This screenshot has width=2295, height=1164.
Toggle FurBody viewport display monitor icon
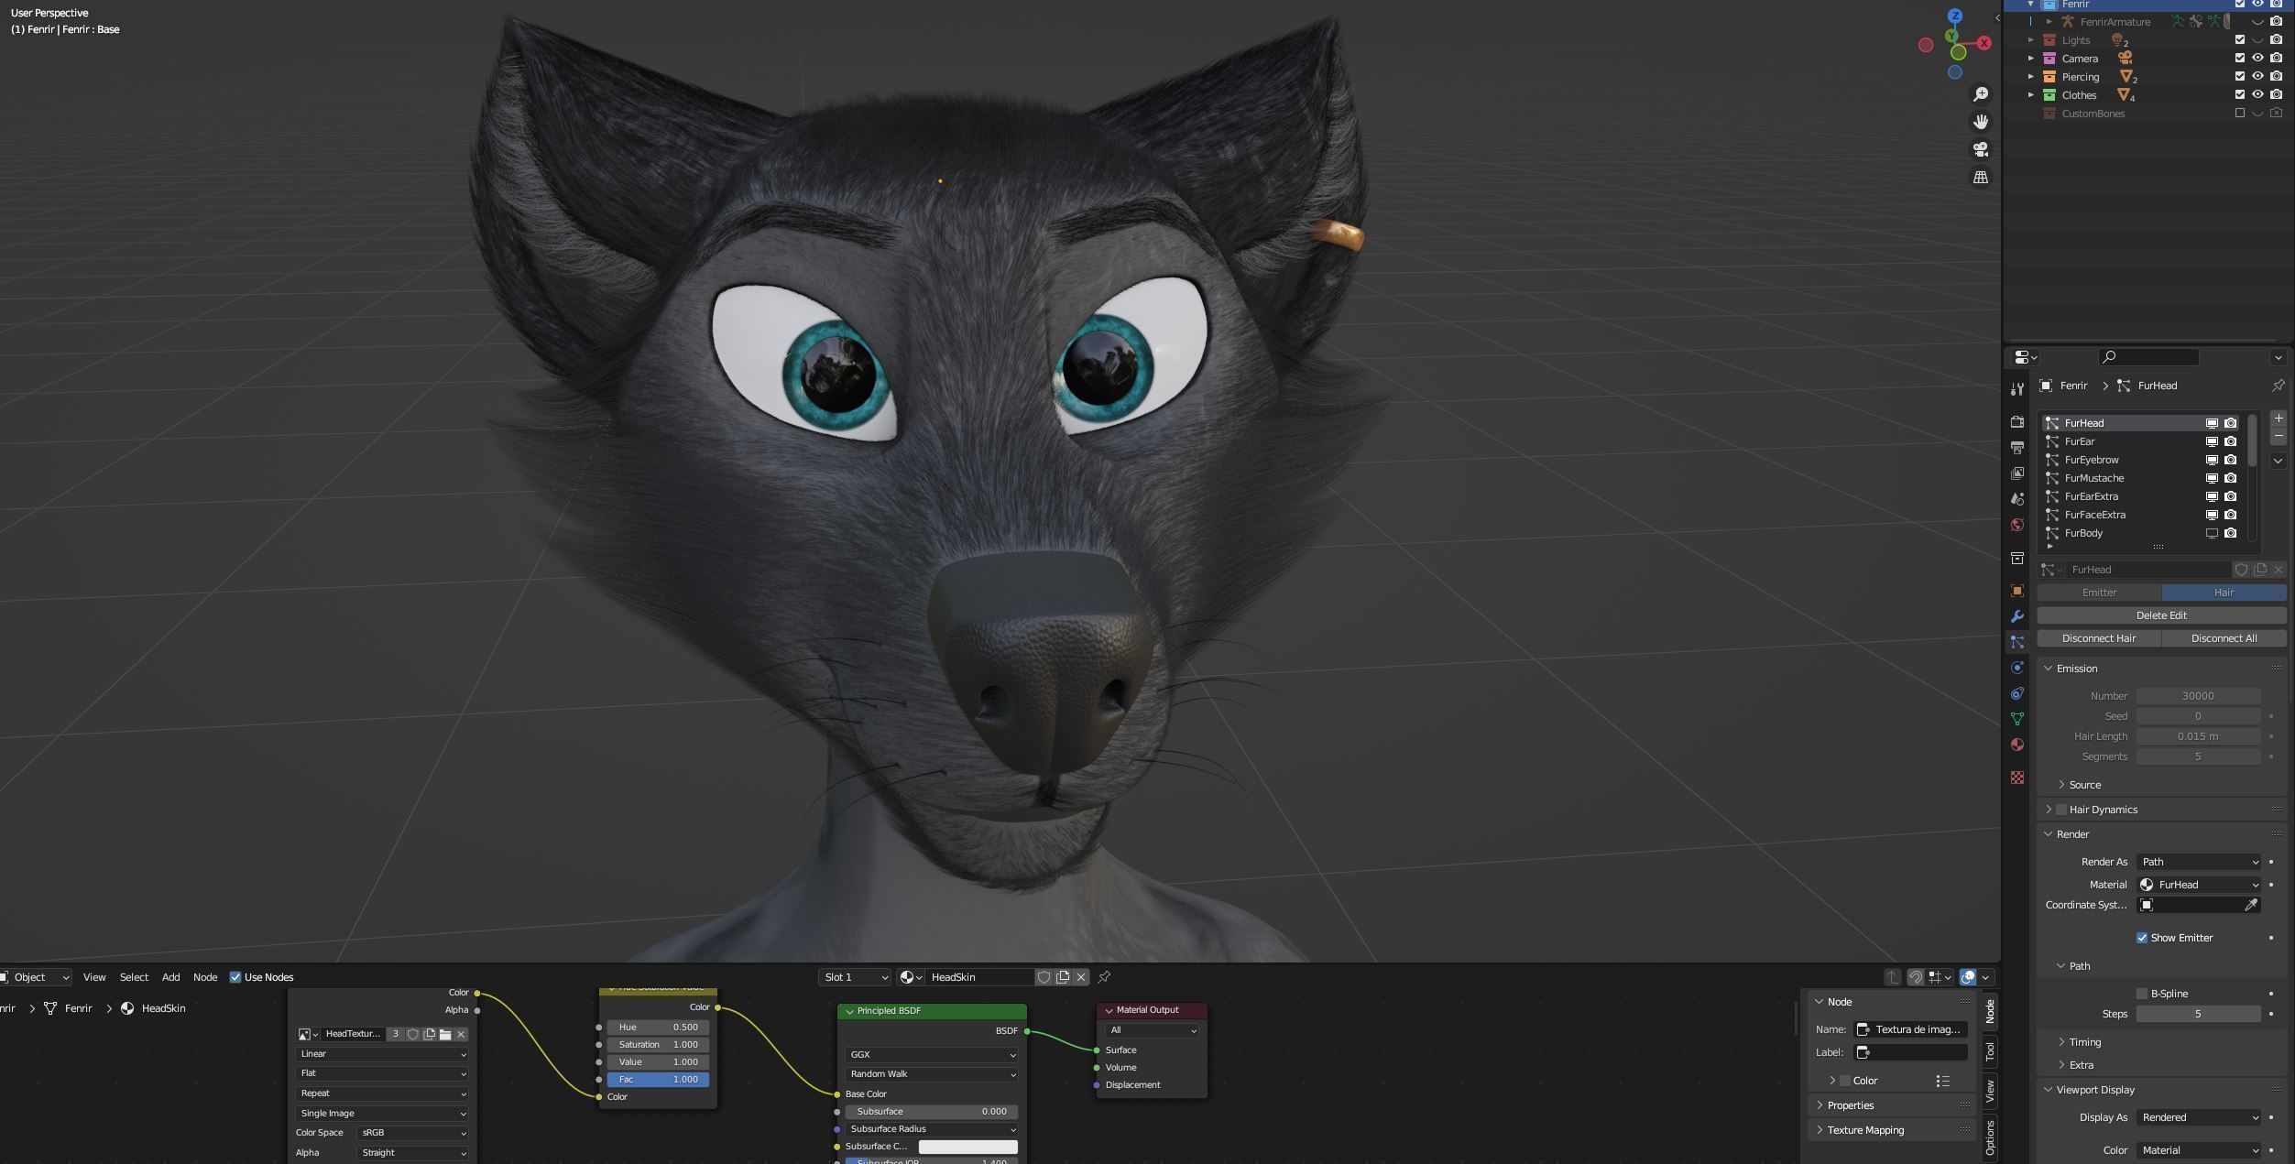(2212, 533)
